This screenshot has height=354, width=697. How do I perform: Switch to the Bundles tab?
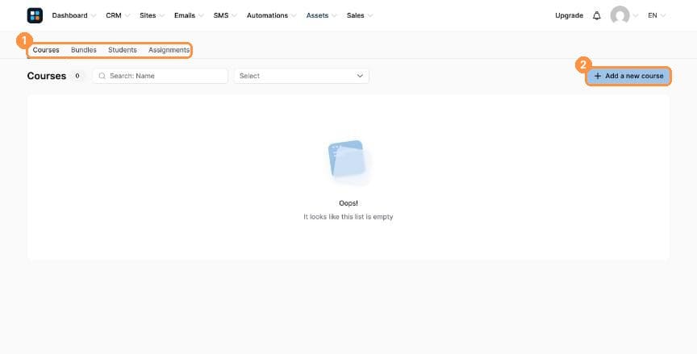click(84, 50)
